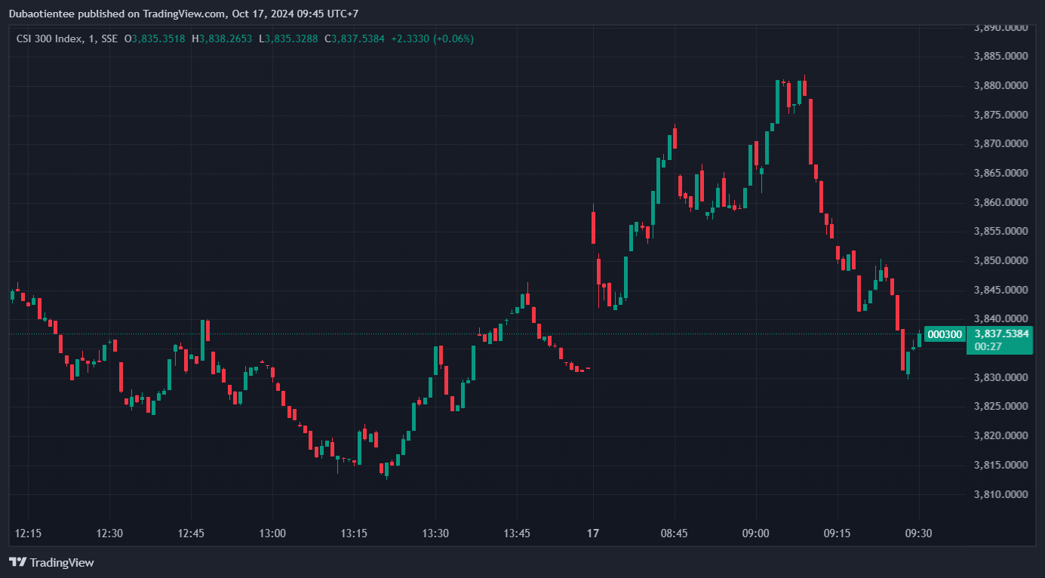The image size is (1045, 578).
Task: Click the green 000300 symbol label
Action: [x=945, y=334]
